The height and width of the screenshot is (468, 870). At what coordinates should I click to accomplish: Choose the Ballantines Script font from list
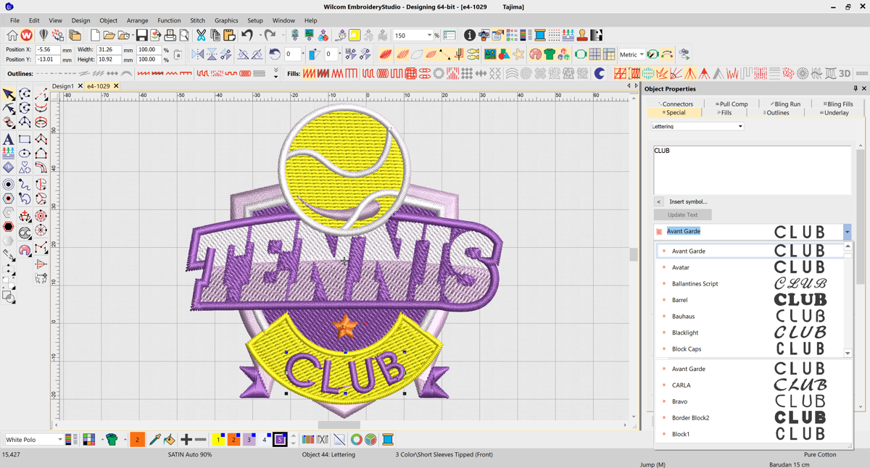[695, 284]
